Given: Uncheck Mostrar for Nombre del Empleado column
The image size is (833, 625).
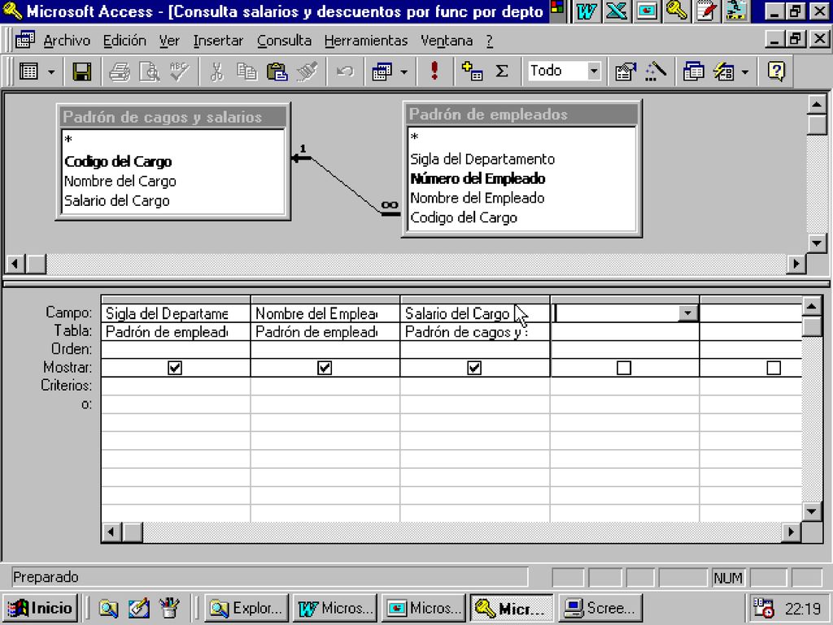Looking at the screenshot, I should pos(325,368).
